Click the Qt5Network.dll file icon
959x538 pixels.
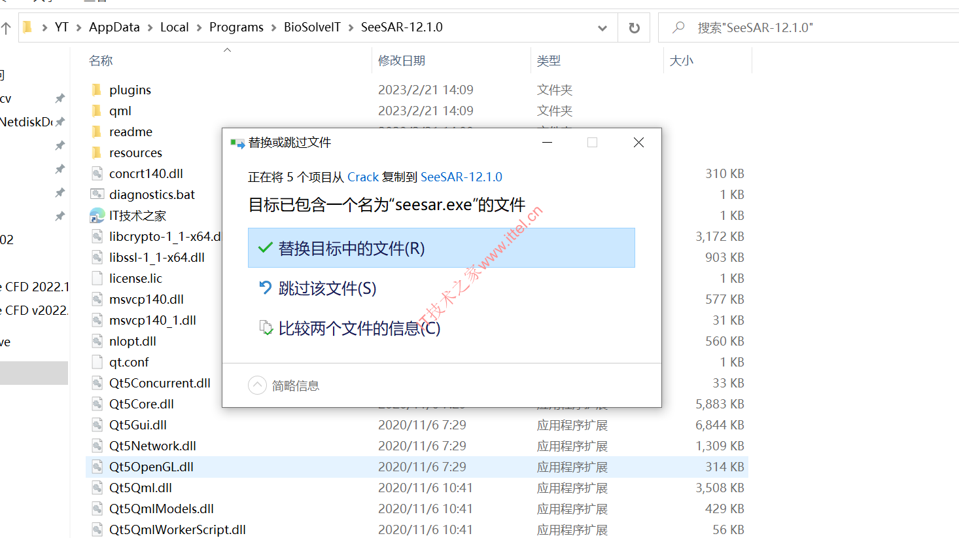click(97, 446)
